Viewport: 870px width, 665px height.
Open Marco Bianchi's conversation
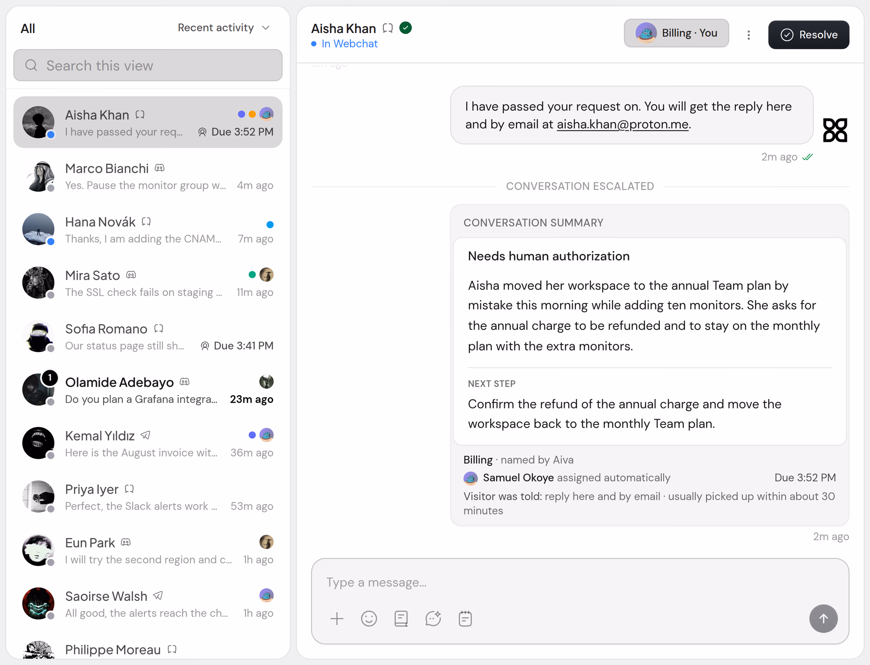[148, 176]
